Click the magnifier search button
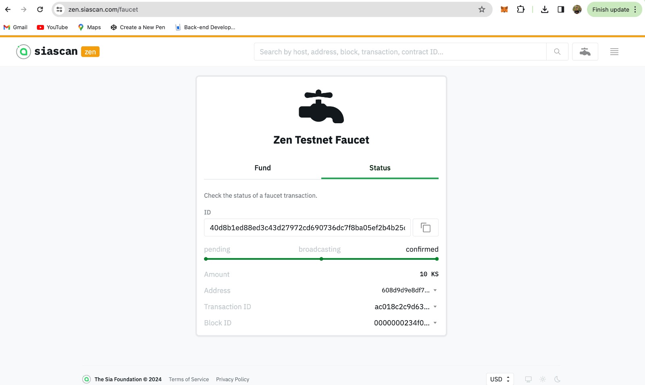The height and width of the screenshot is (385, 645). 557,52
